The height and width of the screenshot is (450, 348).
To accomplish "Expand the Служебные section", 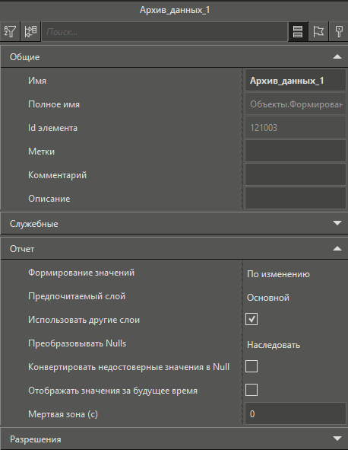I will (174, 223).
